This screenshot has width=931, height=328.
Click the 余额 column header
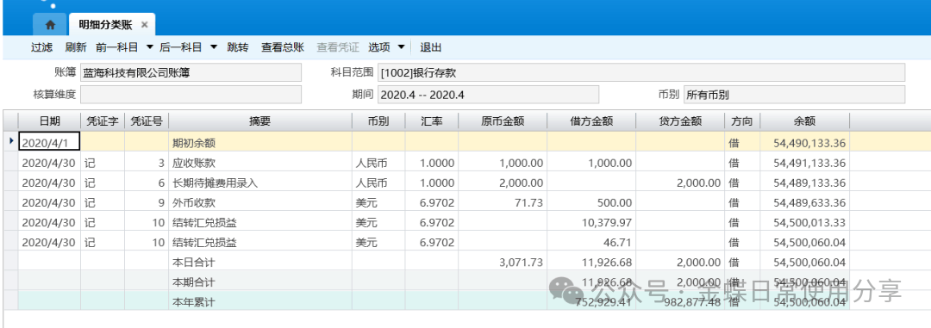click(804, 121)
